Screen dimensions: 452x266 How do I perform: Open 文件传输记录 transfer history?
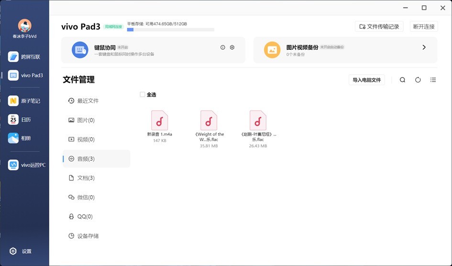[379, 26]
